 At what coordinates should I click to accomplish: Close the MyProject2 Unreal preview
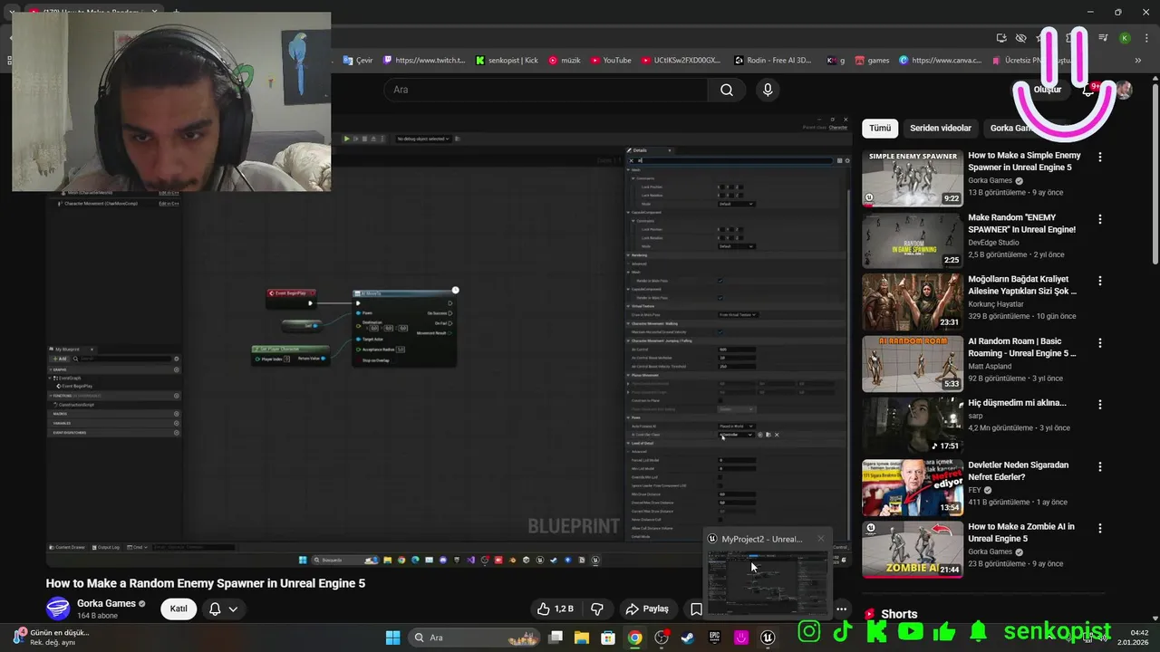pyautogui.click(x=821, y=539)
